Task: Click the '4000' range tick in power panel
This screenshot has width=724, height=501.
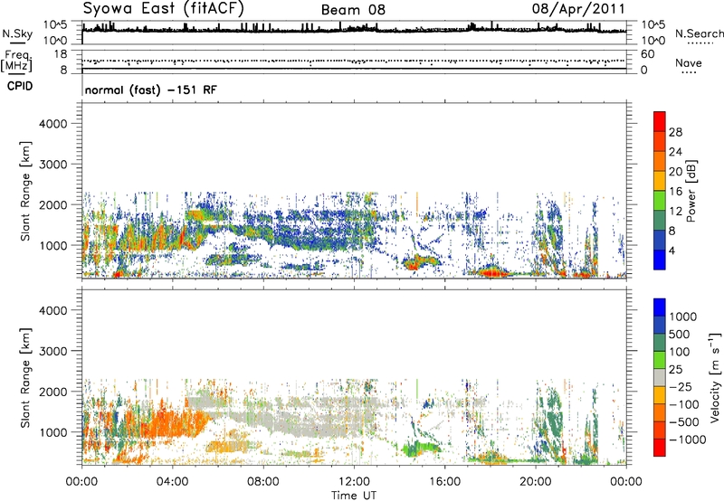Action: (52, 124)
